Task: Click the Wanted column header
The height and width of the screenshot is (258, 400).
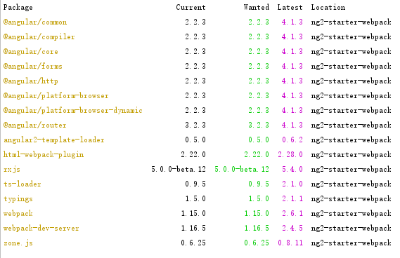Action: pyautogui.click(x=257, y=8)
